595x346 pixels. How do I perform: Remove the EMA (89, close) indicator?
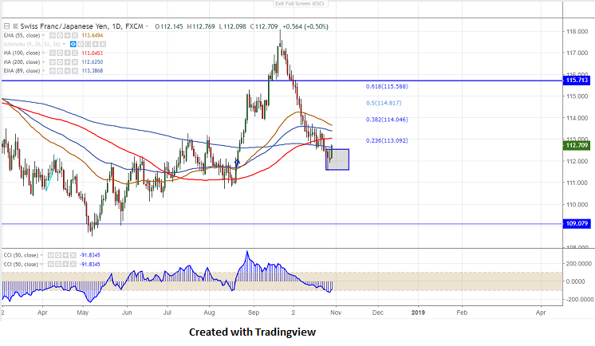tap(75, 71)
